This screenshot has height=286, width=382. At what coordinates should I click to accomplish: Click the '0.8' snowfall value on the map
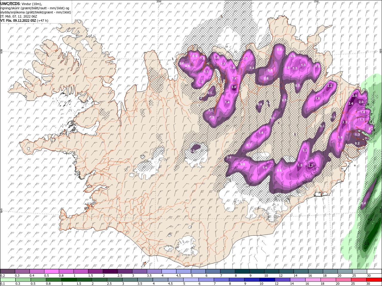pyautogui.click(x=243, y=164)
